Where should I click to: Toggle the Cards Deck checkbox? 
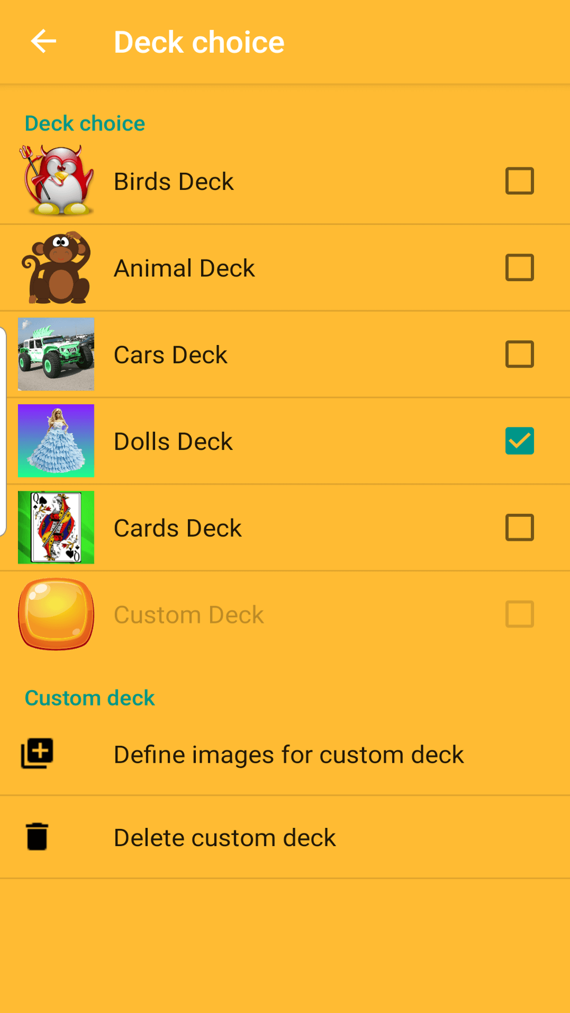(519, 527)
